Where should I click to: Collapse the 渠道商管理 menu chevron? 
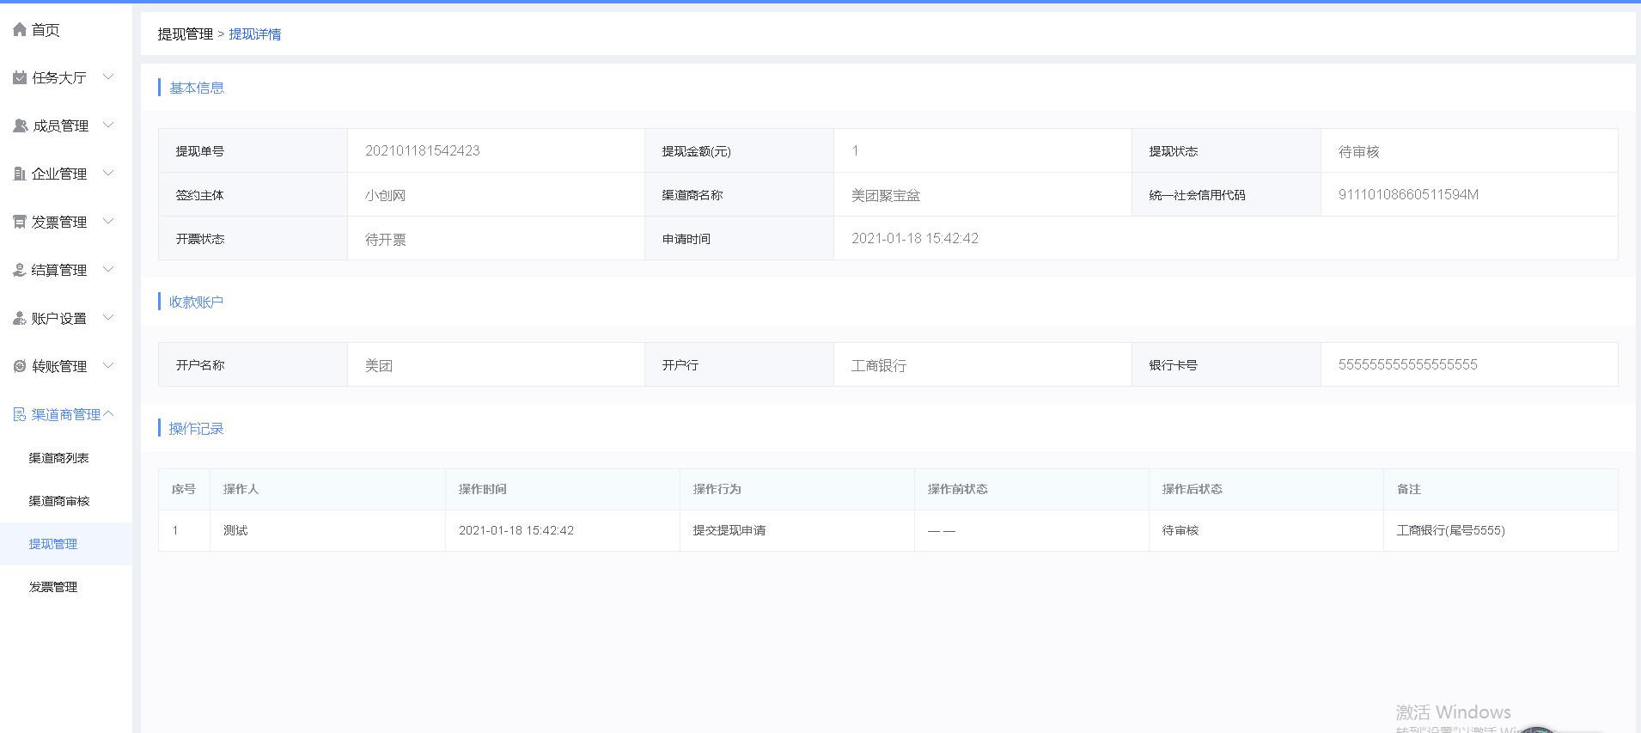pos(108,414)
